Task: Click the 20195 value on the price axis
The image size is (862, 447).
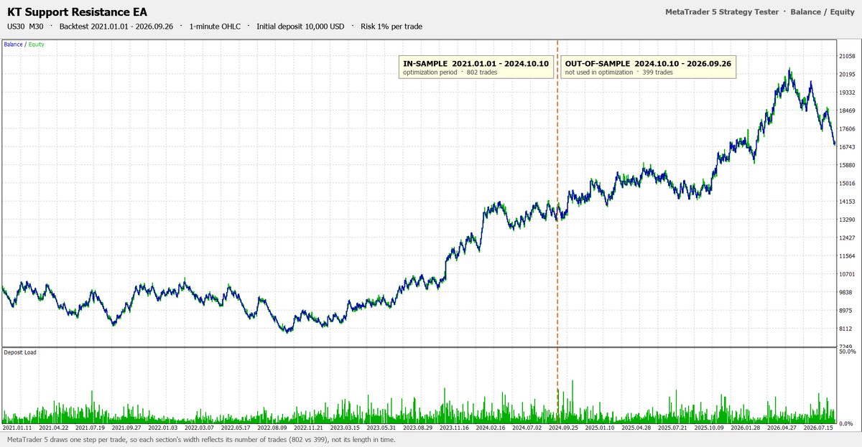Action: (x=846, y=74)
